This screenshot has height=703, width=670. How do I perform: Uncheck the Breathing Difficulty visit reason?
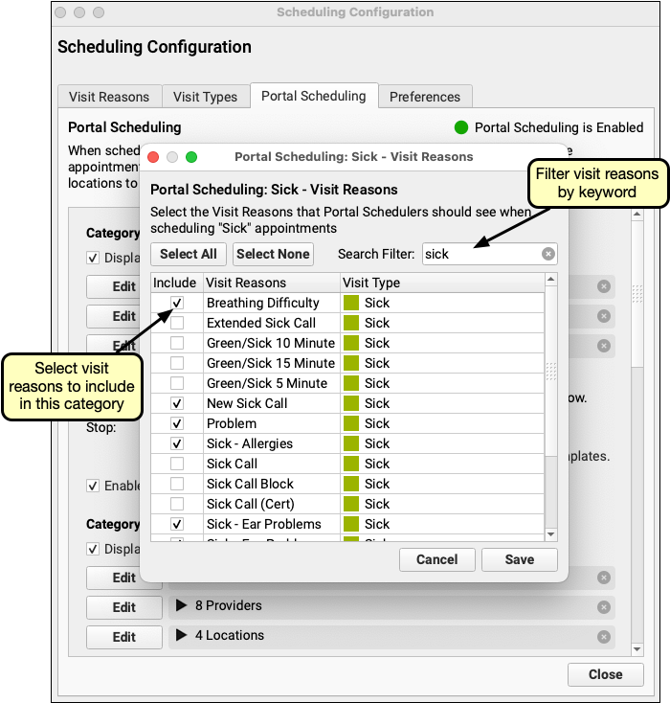click(177, 303)
